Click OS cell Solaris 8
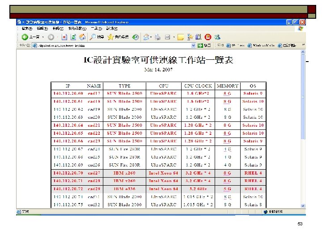322x241 pixels. [x=253, y=205]
